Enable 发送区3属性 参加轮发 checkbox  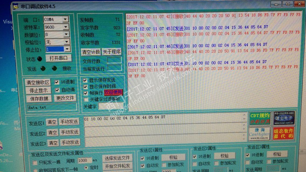pos(269,162)
